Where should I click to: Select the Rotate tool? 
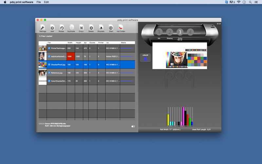coord(61,28)
